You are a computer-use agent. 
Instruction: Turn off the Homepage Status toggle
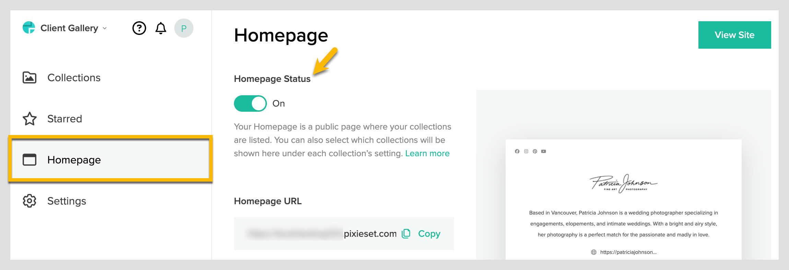coord(250,103)
